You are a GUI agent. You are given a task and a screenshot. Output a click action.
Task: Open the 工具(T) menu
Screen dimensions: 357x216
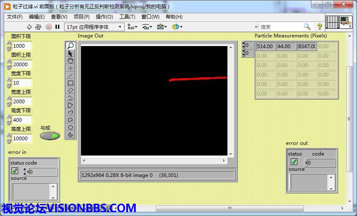(127, 17)
